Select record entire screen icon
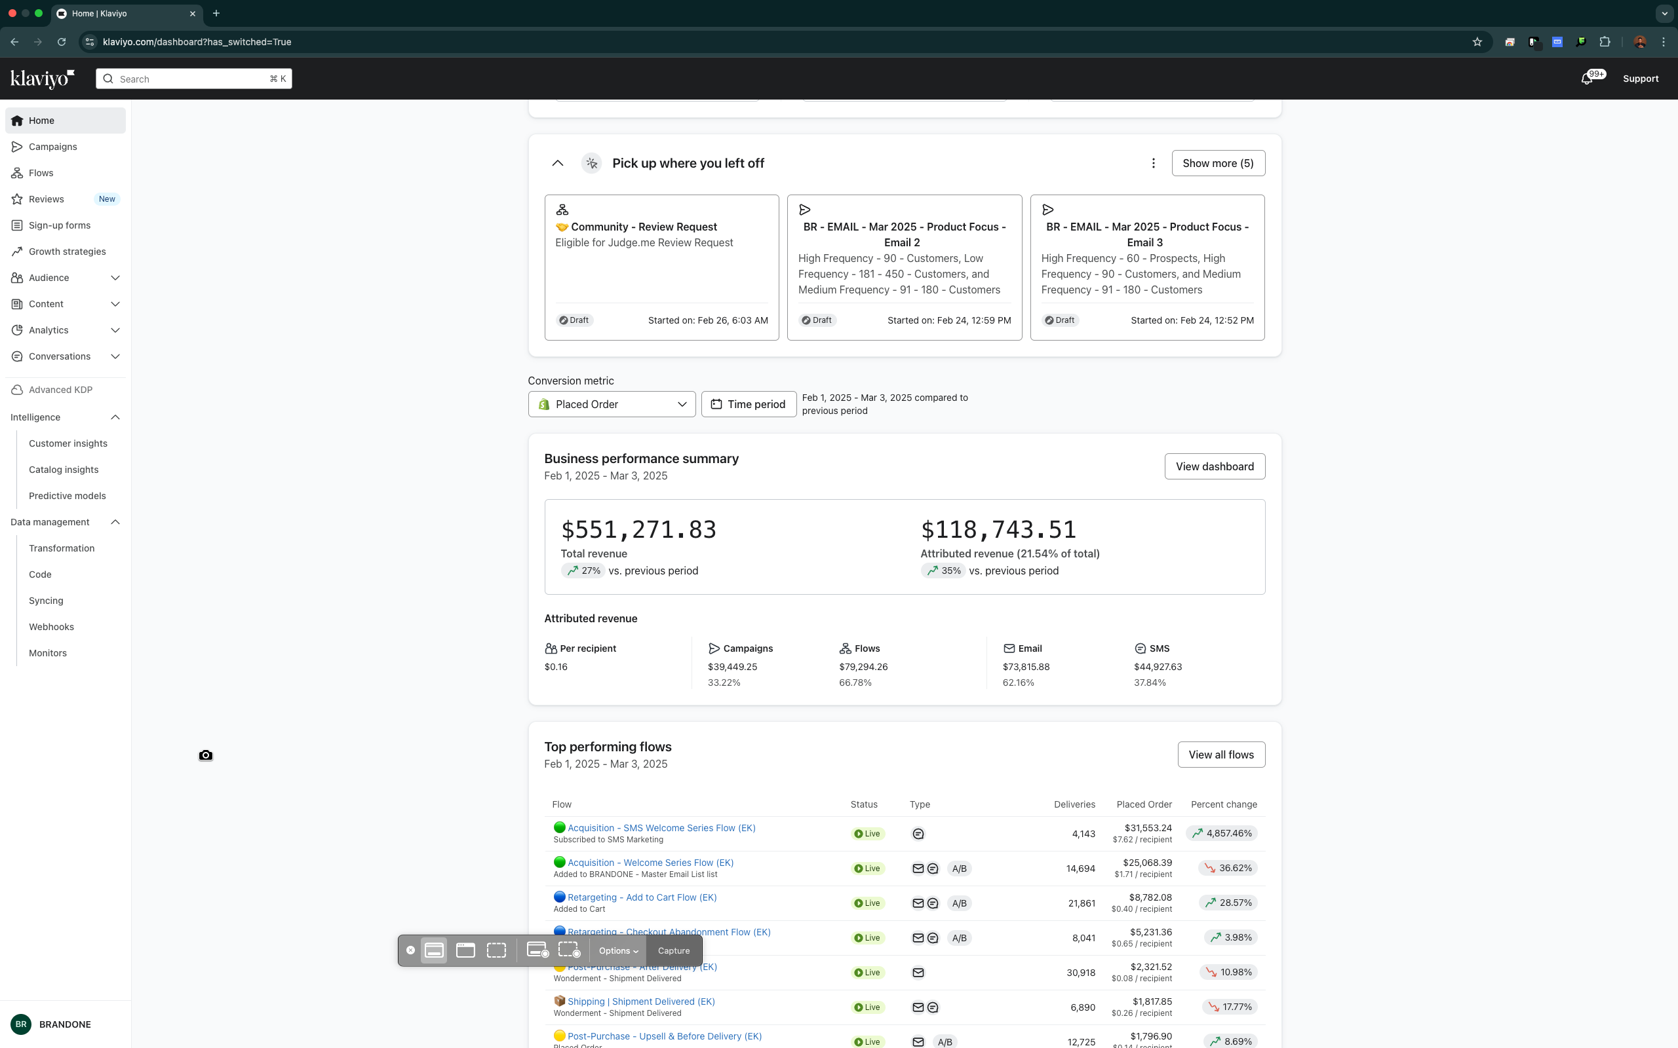The width and height of the screenshot is (1678, 1048). [537, 950]
